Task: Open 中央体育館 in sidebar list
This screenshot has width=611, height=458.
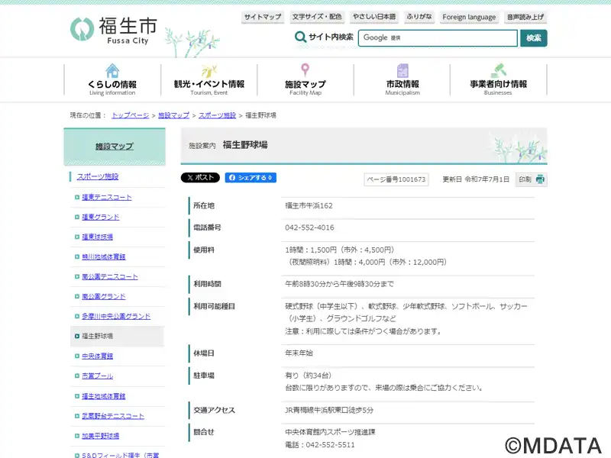Action: coord(97,356)
